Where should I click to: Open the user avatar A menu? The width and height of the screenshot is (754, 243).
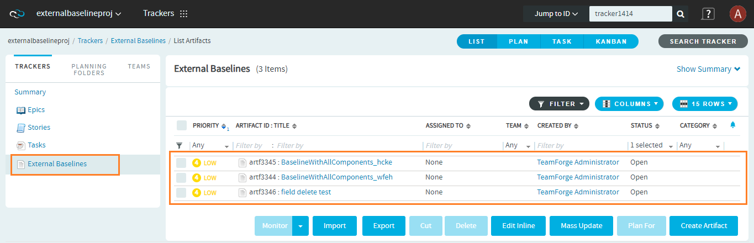coord(737,14)
